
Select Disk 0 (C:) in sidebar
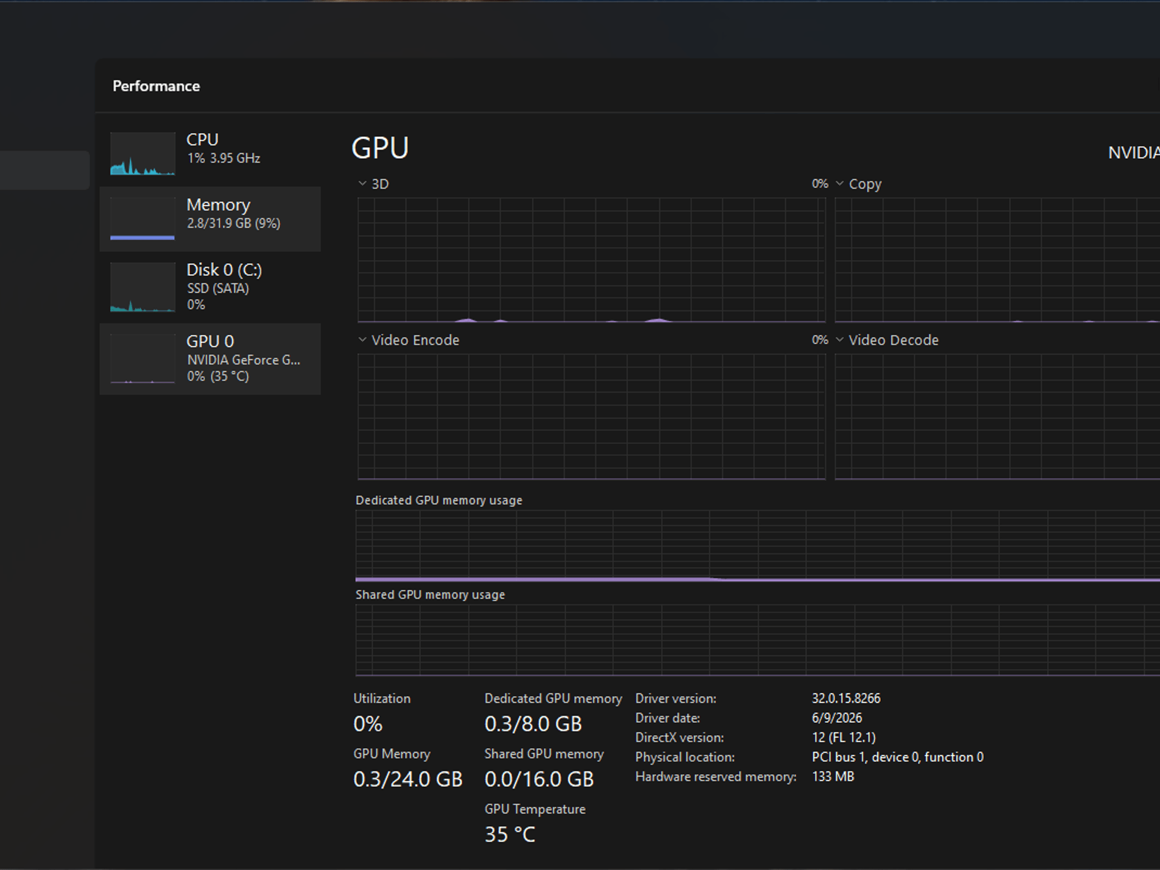click(210, 288)
